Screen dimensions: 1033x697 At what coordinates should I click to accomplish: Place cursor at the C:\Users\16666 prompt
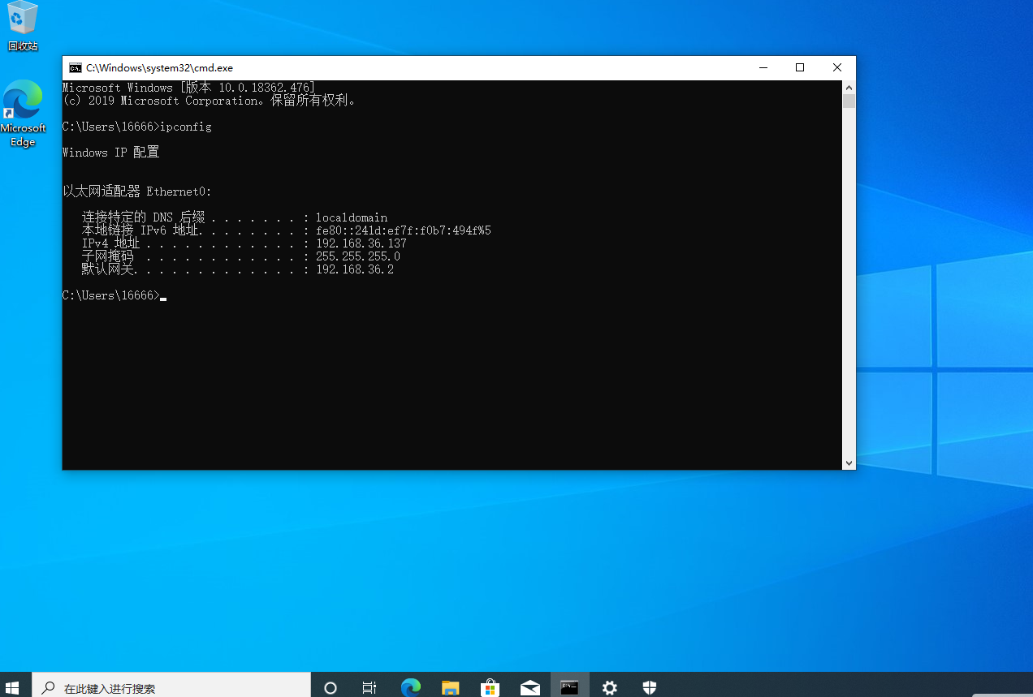click(x=162, y=295)
